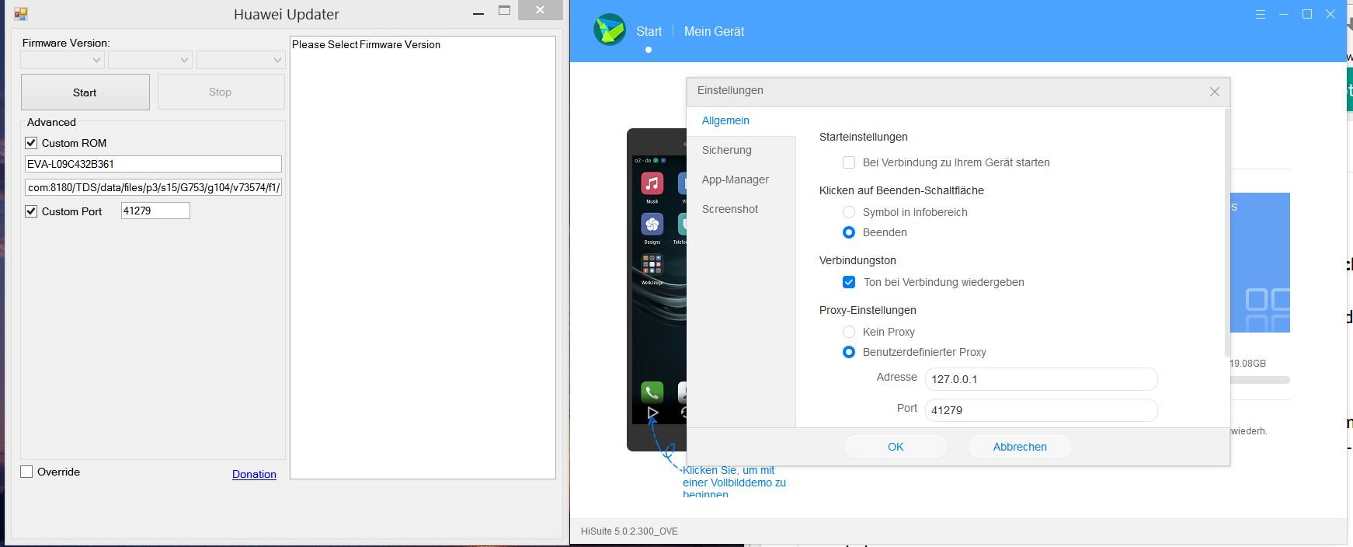
Task: Open the first Firmware Version dropdown
Action: (x=62, y=60)
